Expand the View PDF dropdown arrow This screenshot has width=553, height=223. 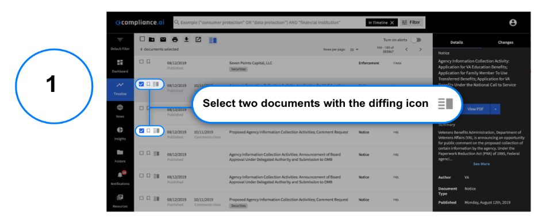tap(495, 109)
